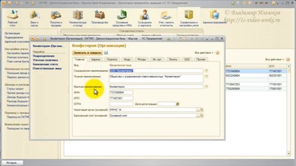Open Все действия dropdown in background list

point(274,59)
